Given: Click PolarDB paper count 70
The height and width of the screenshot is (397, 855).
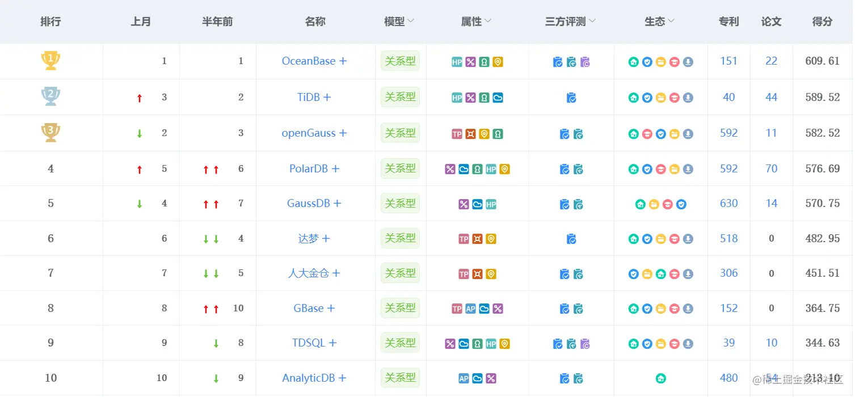Looking at the screenshot, I should coord(771,169).
